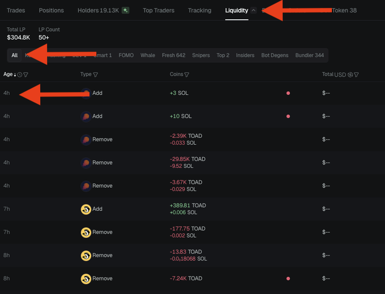The image size is (385, 294).
Task: Open the Tracking tab
Action: 200,10
